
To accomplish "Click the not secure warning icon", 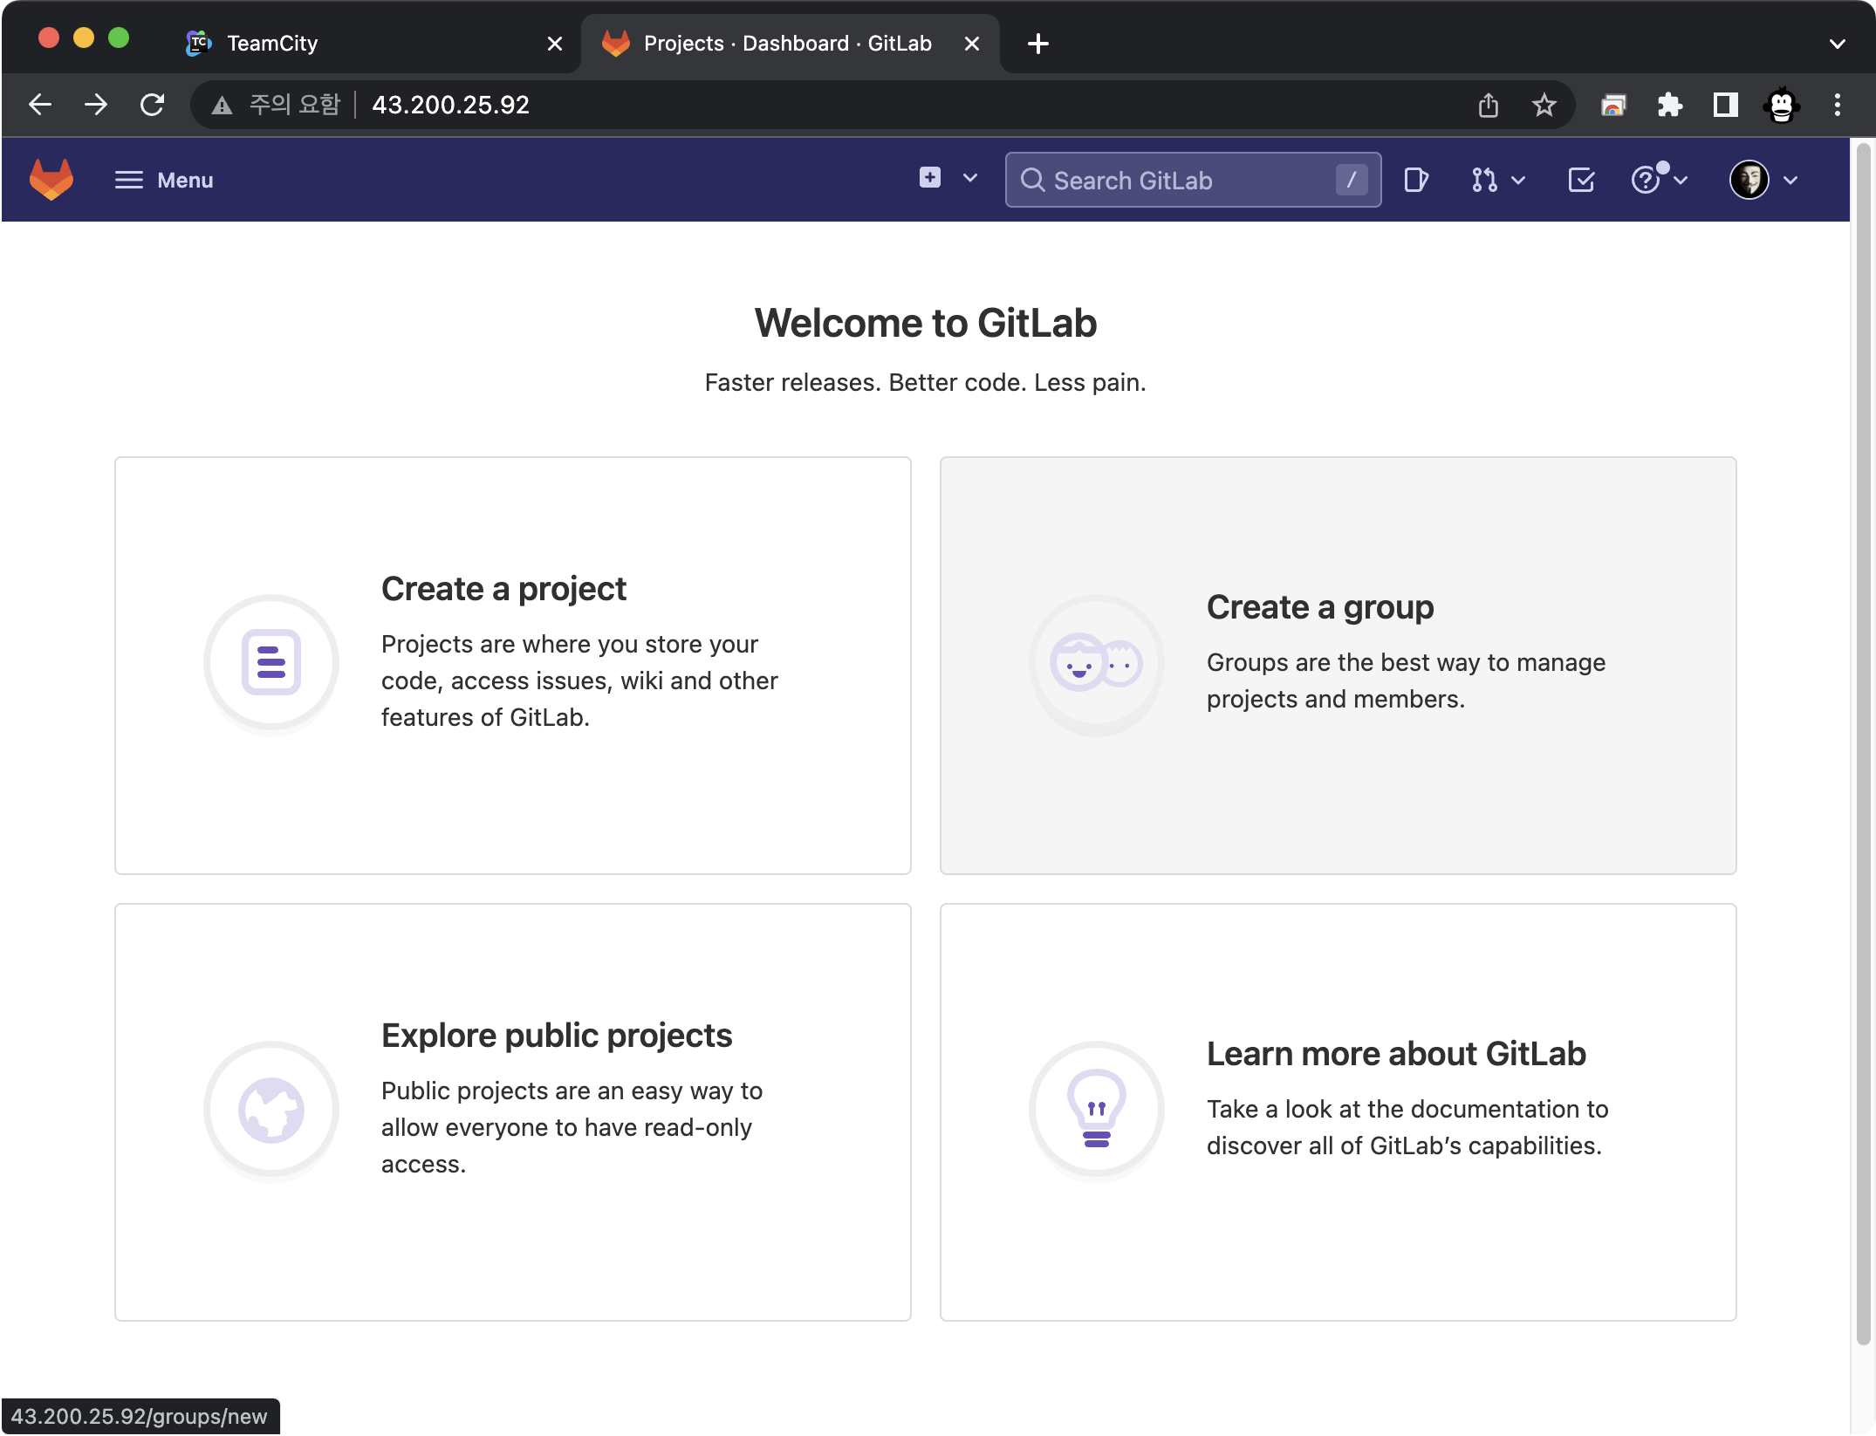I will (x=222, y=106).
